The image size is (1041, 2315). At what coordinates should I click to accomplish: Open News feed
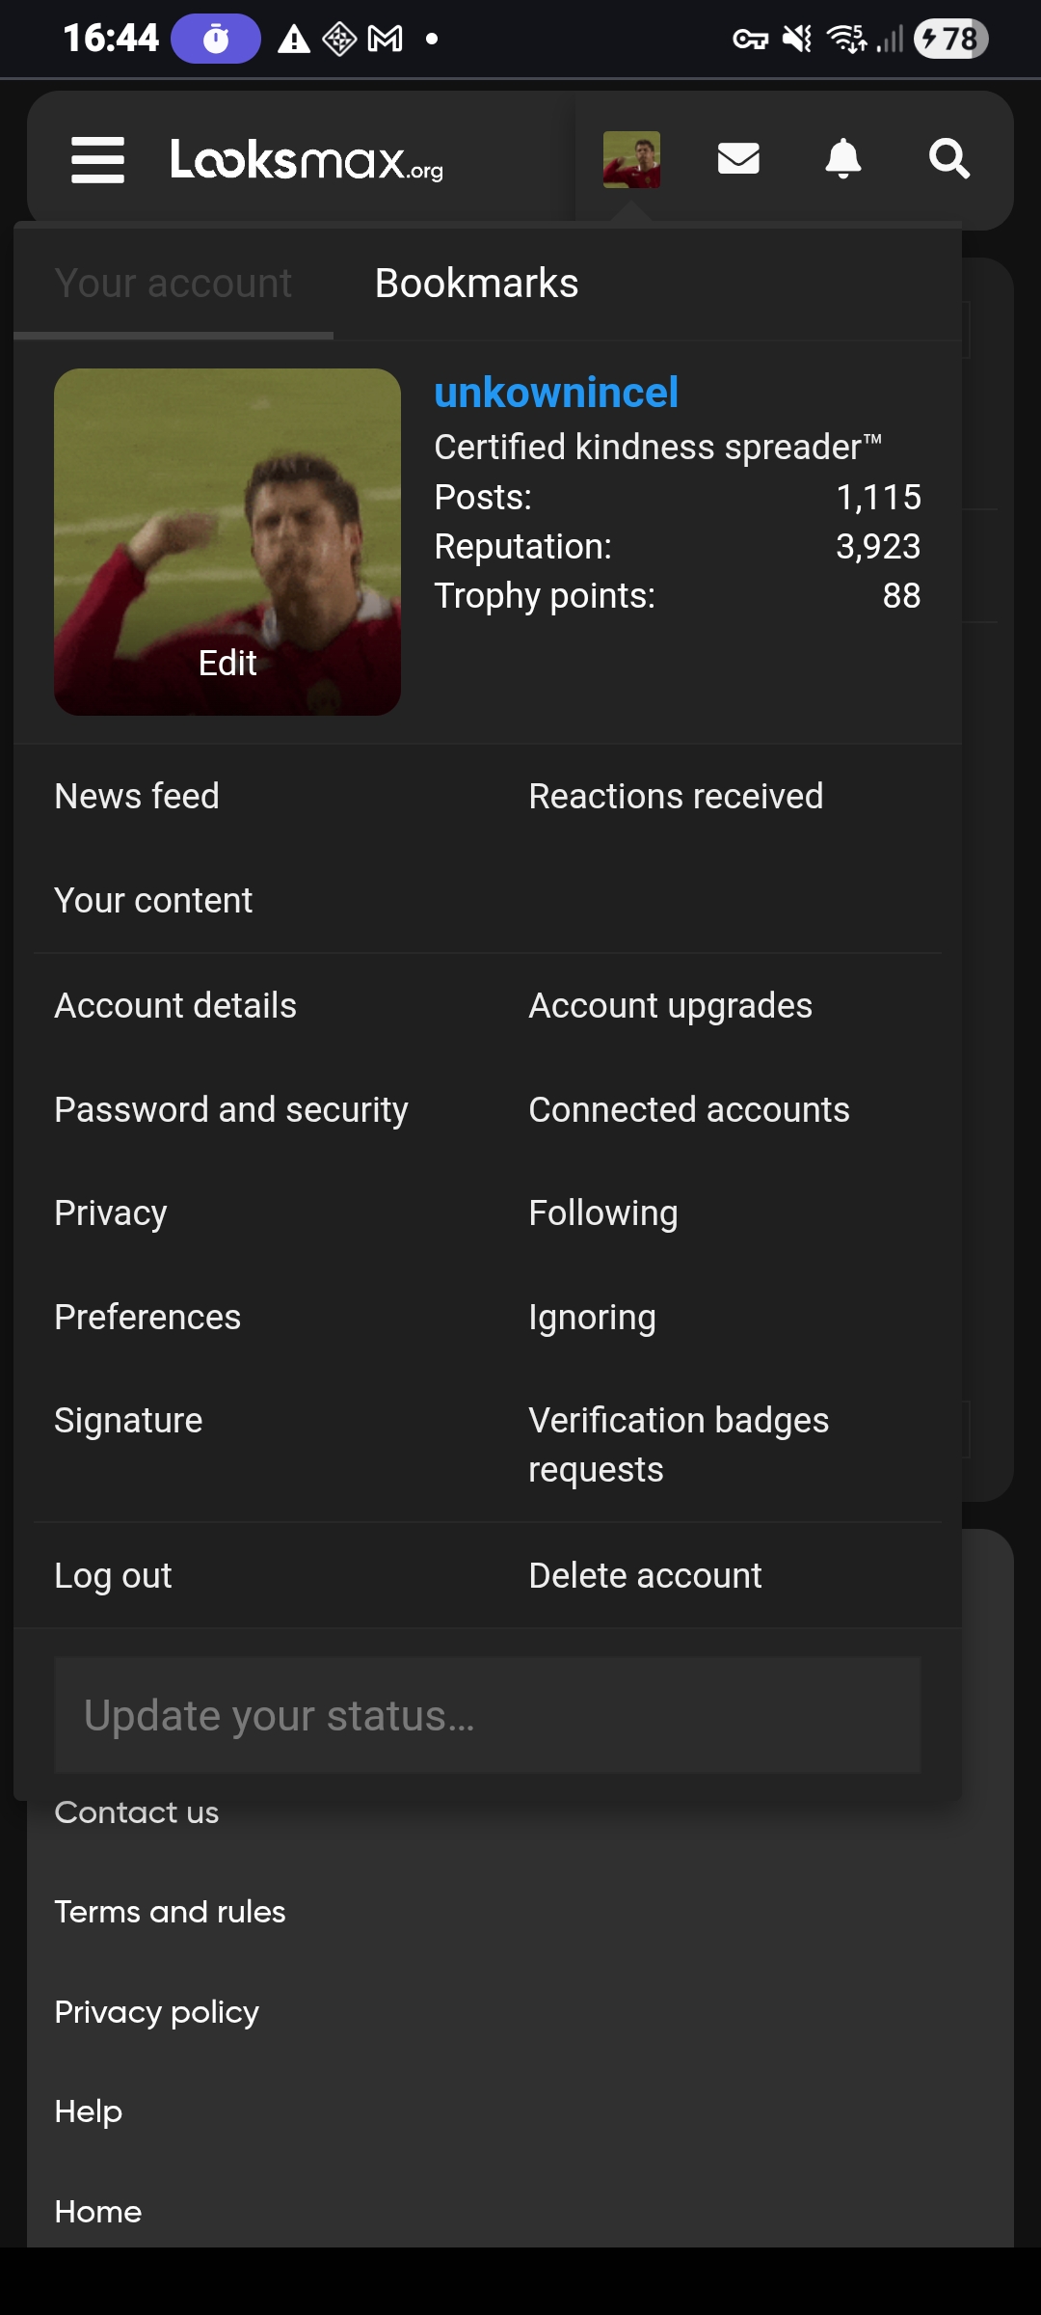pos(137,797)
